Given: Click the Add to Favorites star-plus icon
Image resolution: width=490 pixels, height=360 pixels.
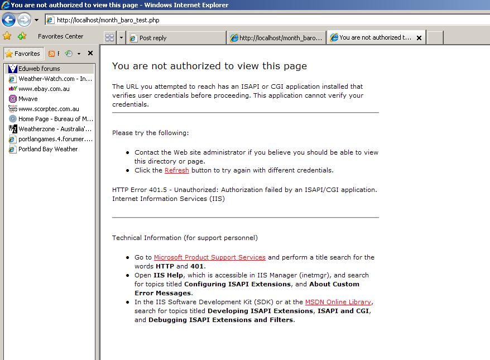Looking at the screenshot, I should [22, 36].
